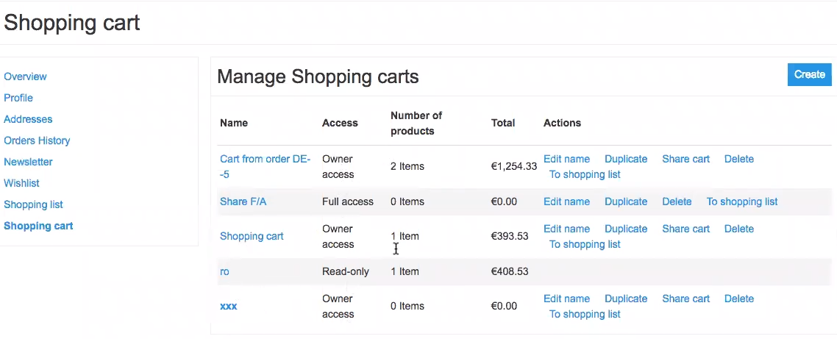Open the cart named "ro"
Image resolution: width=837 pixels, height=339 pixels.
click(224, 271)
